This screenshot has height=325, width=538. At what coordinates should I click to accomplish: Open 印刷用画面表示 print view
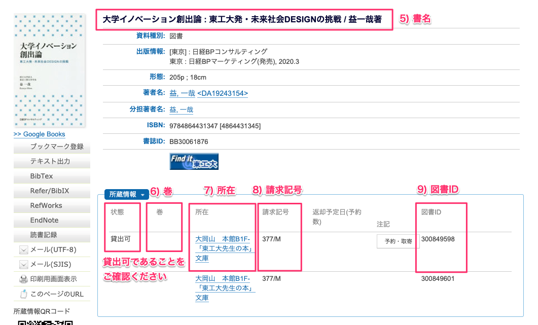click(54, 279)
